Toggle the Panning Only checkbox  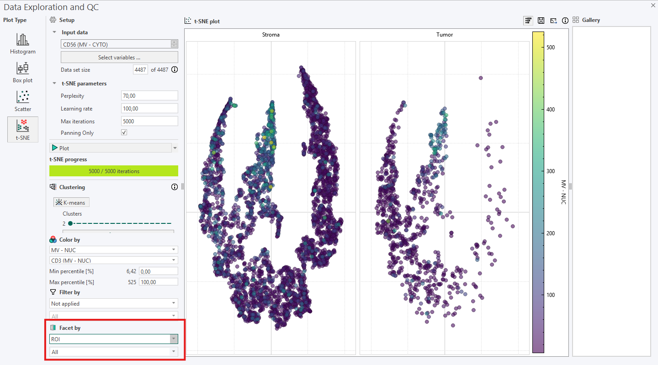123,132
